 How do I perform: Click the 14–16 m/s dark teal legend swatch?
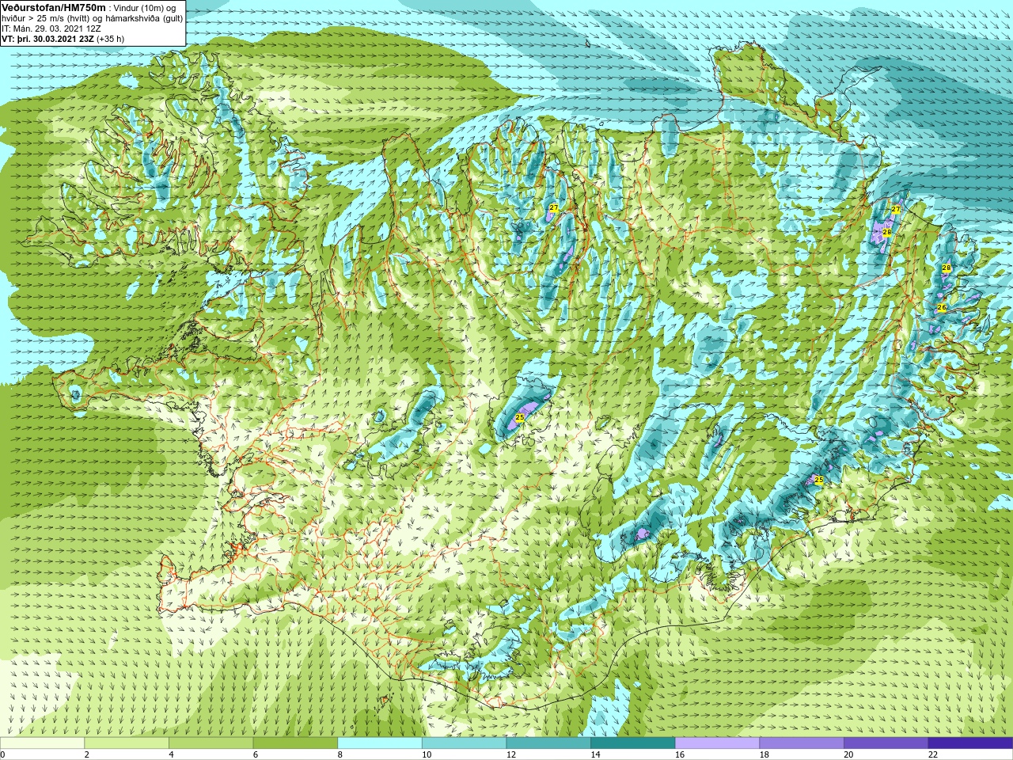click(x=633, y=743)
